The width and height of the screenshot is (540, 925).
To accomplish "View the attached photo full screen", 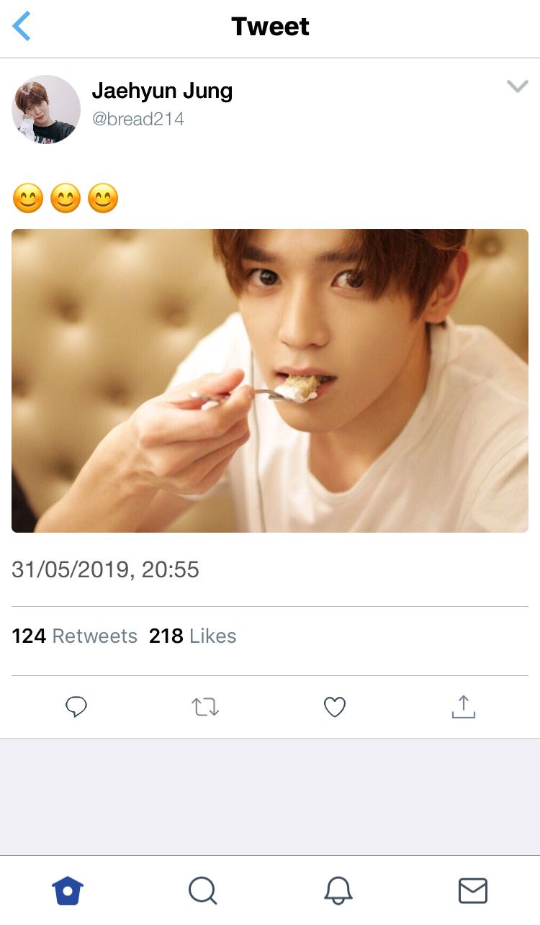I will point(270,381).
